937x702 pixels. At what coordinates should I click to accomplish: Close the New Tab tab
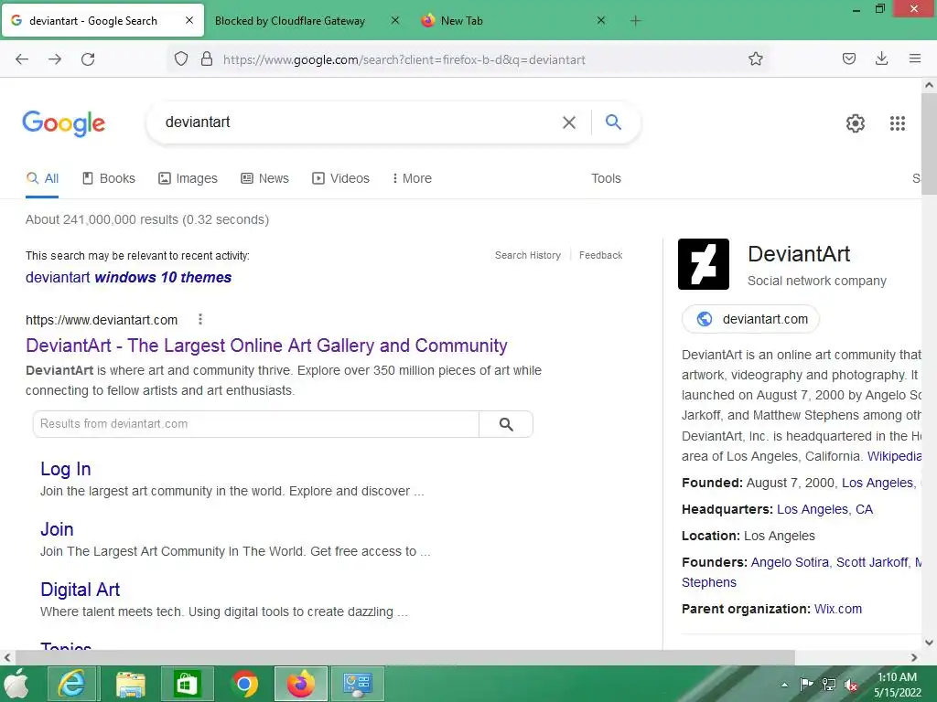point(601,20)
